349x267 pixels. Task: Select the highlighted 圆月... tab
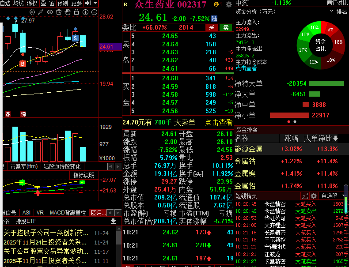click(98, 213)
